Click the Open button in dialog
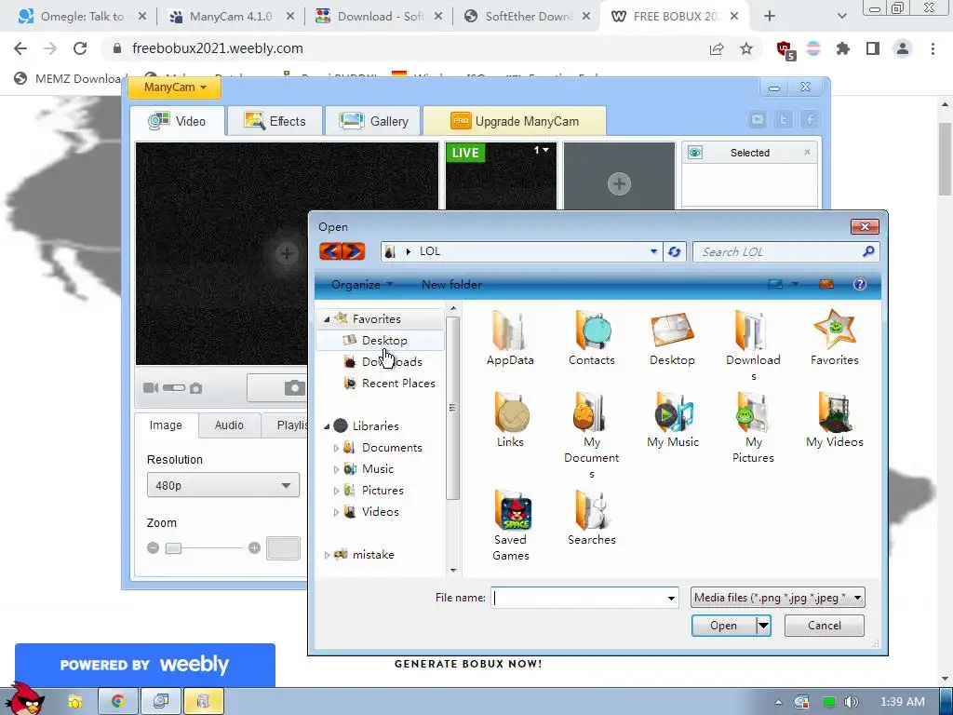This screenshot has height=715, width=953. tap(724, 625)
